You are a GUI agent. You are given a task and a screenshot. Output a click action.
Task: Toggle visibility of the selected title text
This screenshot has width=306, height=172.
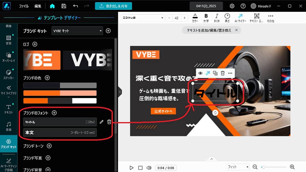point(200,73)
